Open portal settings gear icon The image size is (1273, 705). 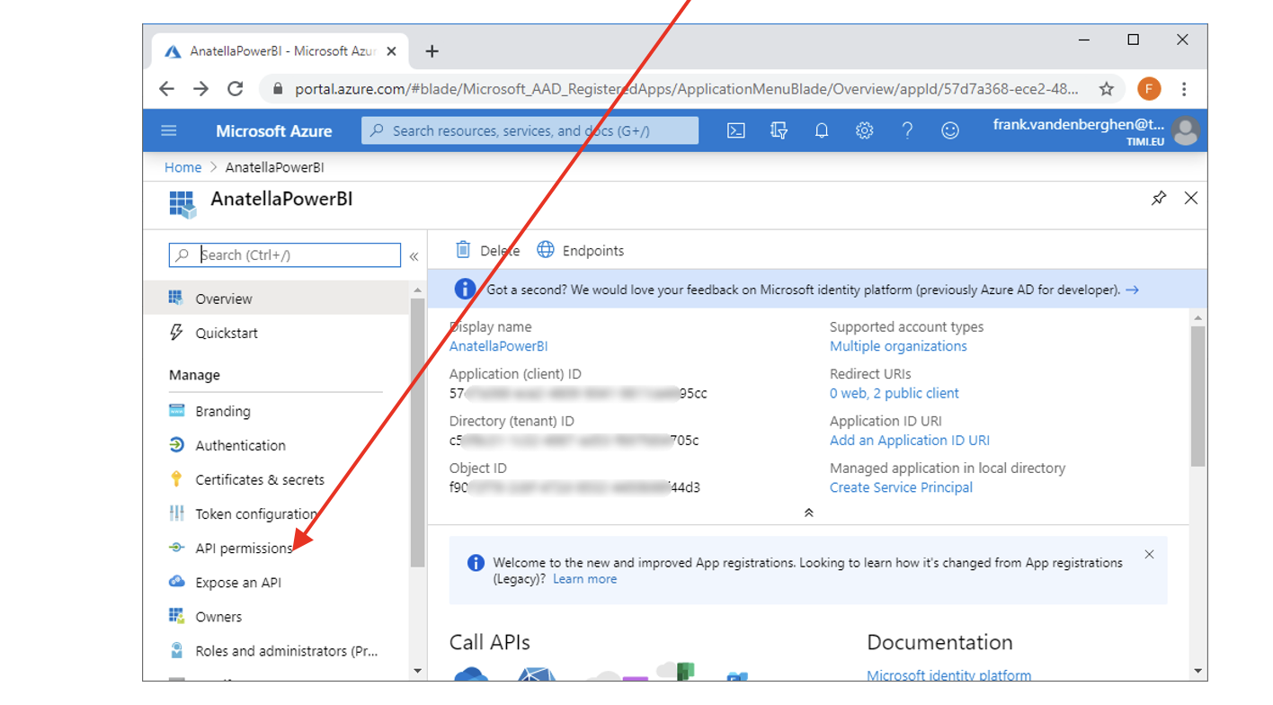point(864,130)
